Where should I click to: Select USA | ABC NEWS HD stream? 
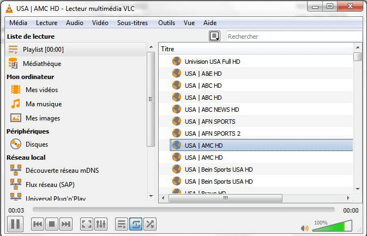(x=256, y=110)
